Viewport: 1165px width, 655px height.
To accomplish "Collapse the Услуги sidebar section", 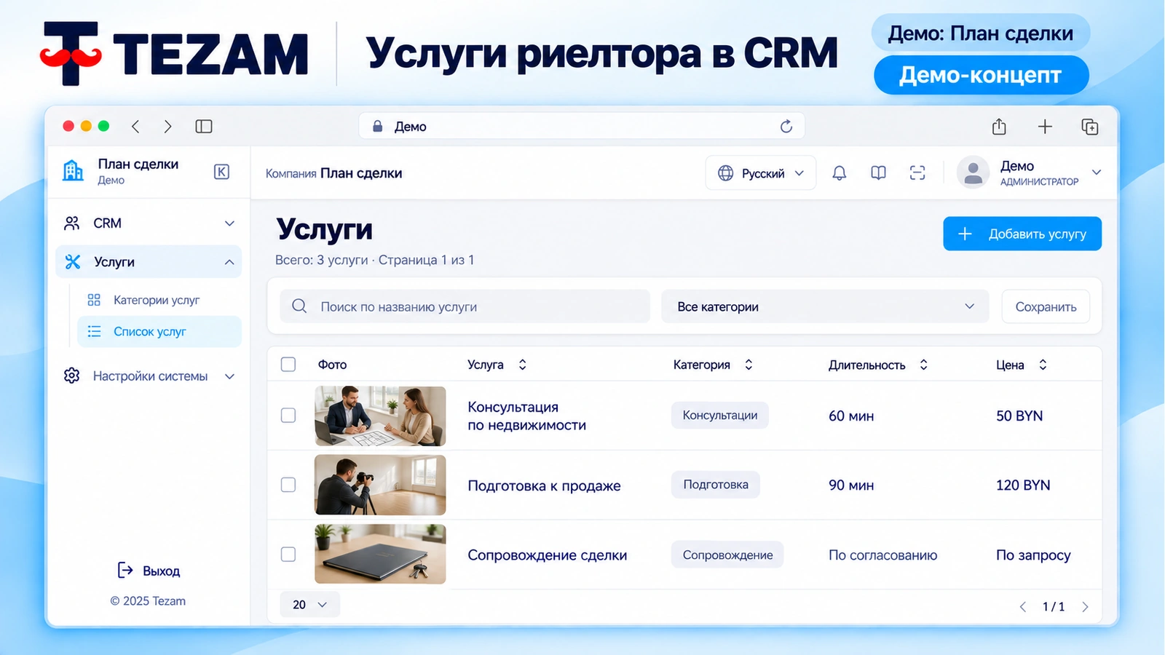I will point(149,262).
